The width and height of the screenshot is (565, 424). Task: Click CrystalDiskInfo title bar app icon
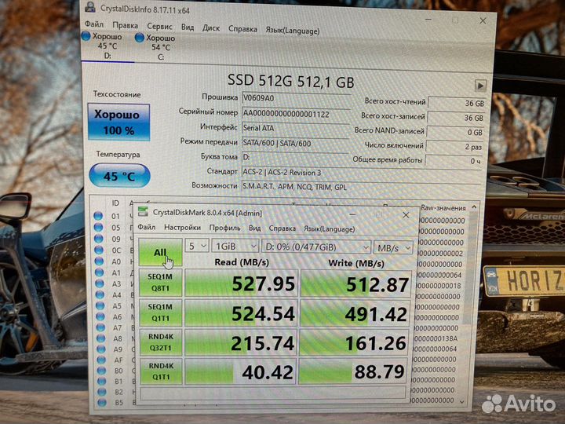(x=90, y=8)
